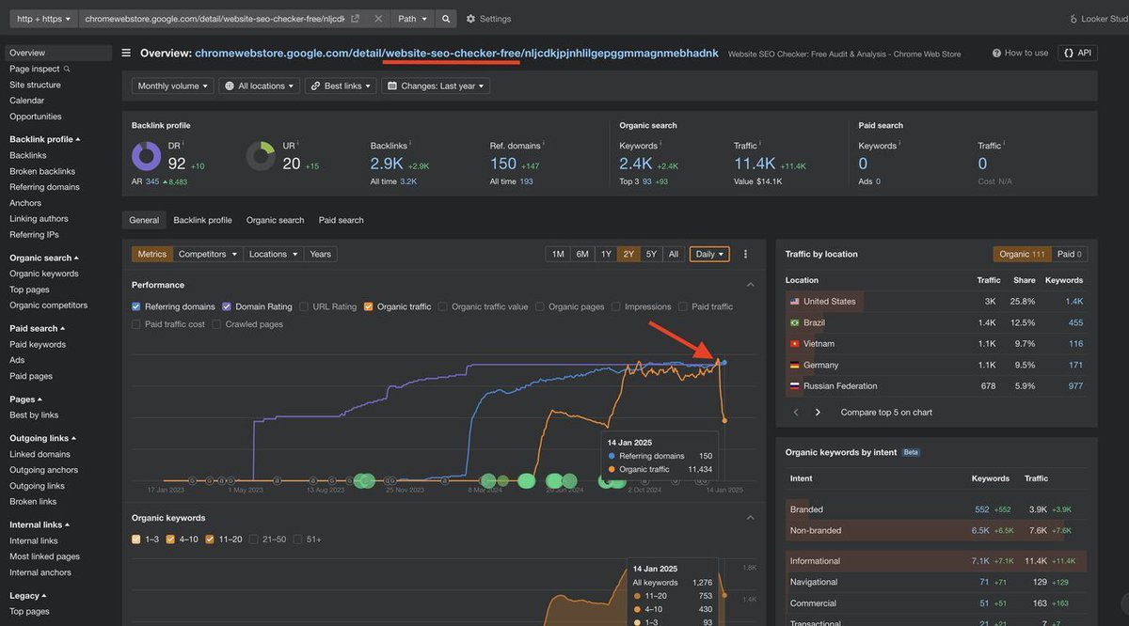Open Site structure in sidebar

click(35, 85)
